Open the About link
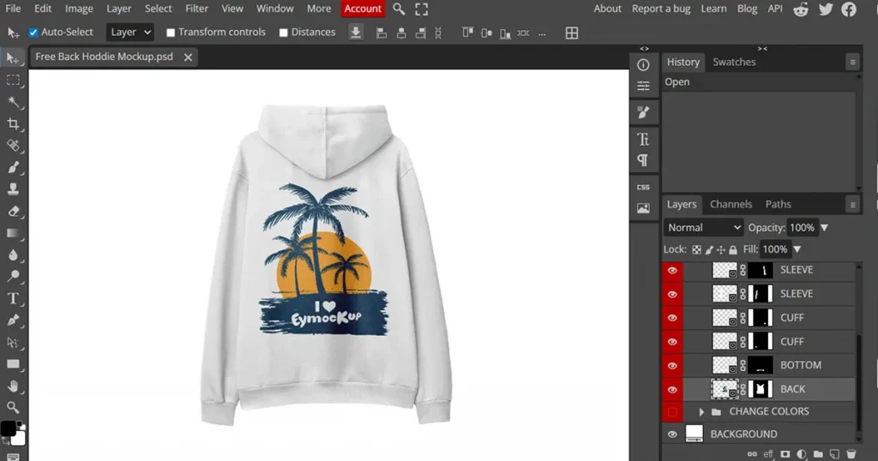Image resolution: width=878 pixels, height=461 pixels. click(608, 9)
